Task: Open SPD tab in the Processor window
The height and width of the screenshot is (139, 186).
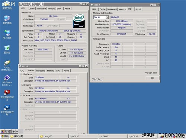Action: (59, 9)
